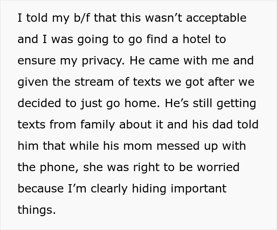The image size is (277, 230).
Task: Click on the word "hotel"
Action: (x=197, y=39)
